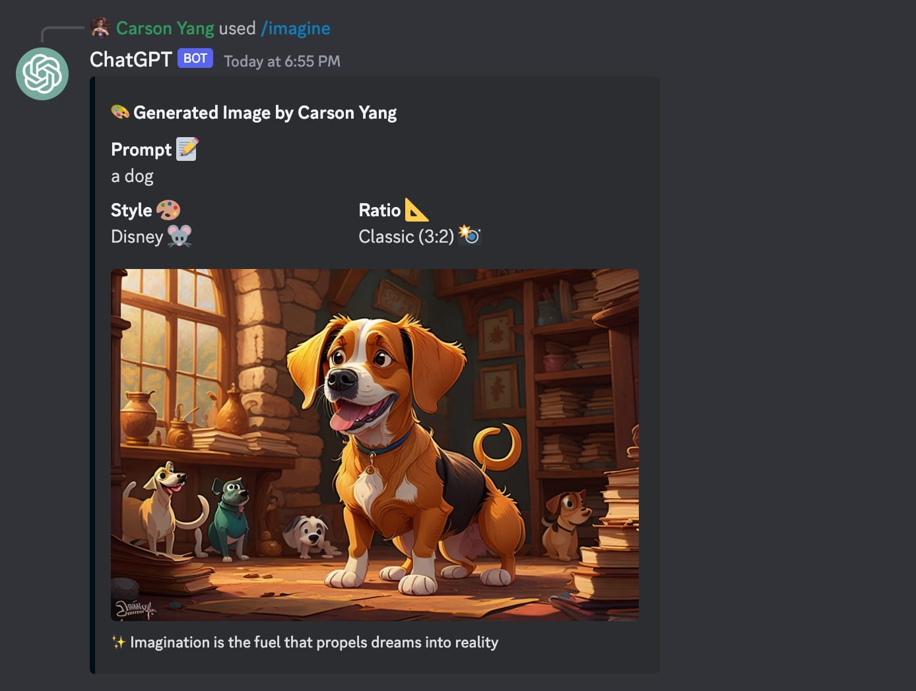This screenshot has height=691, width=916.
Task: Click the camera flash emoji after Classic (3:2)
Action: pos(470,235)
